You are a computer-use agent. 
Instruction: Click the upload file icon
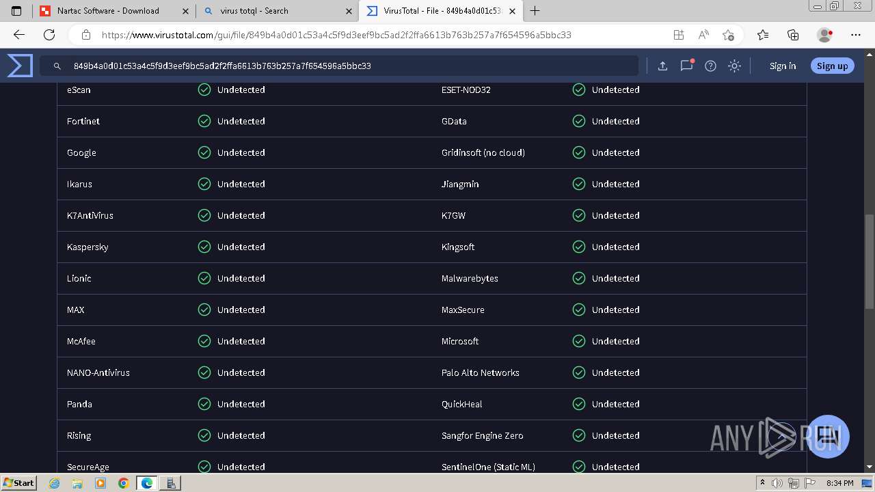pos(662,66)
